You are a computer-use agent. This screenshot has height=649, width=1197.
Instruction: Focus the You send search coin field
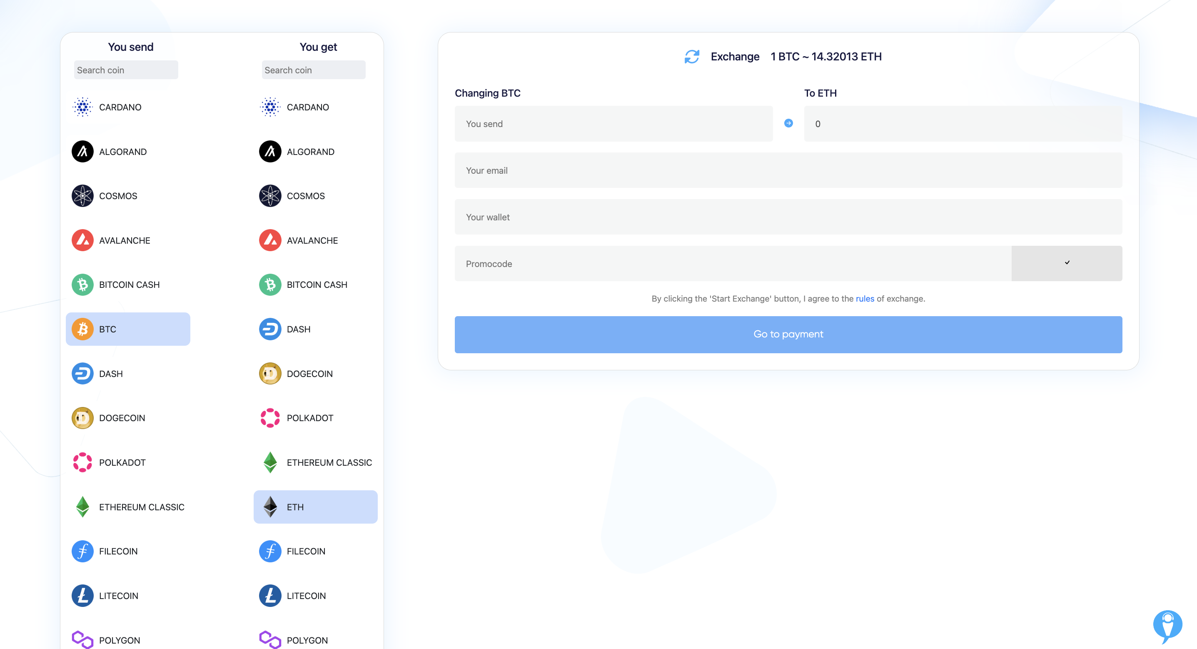tap(125, 70)
